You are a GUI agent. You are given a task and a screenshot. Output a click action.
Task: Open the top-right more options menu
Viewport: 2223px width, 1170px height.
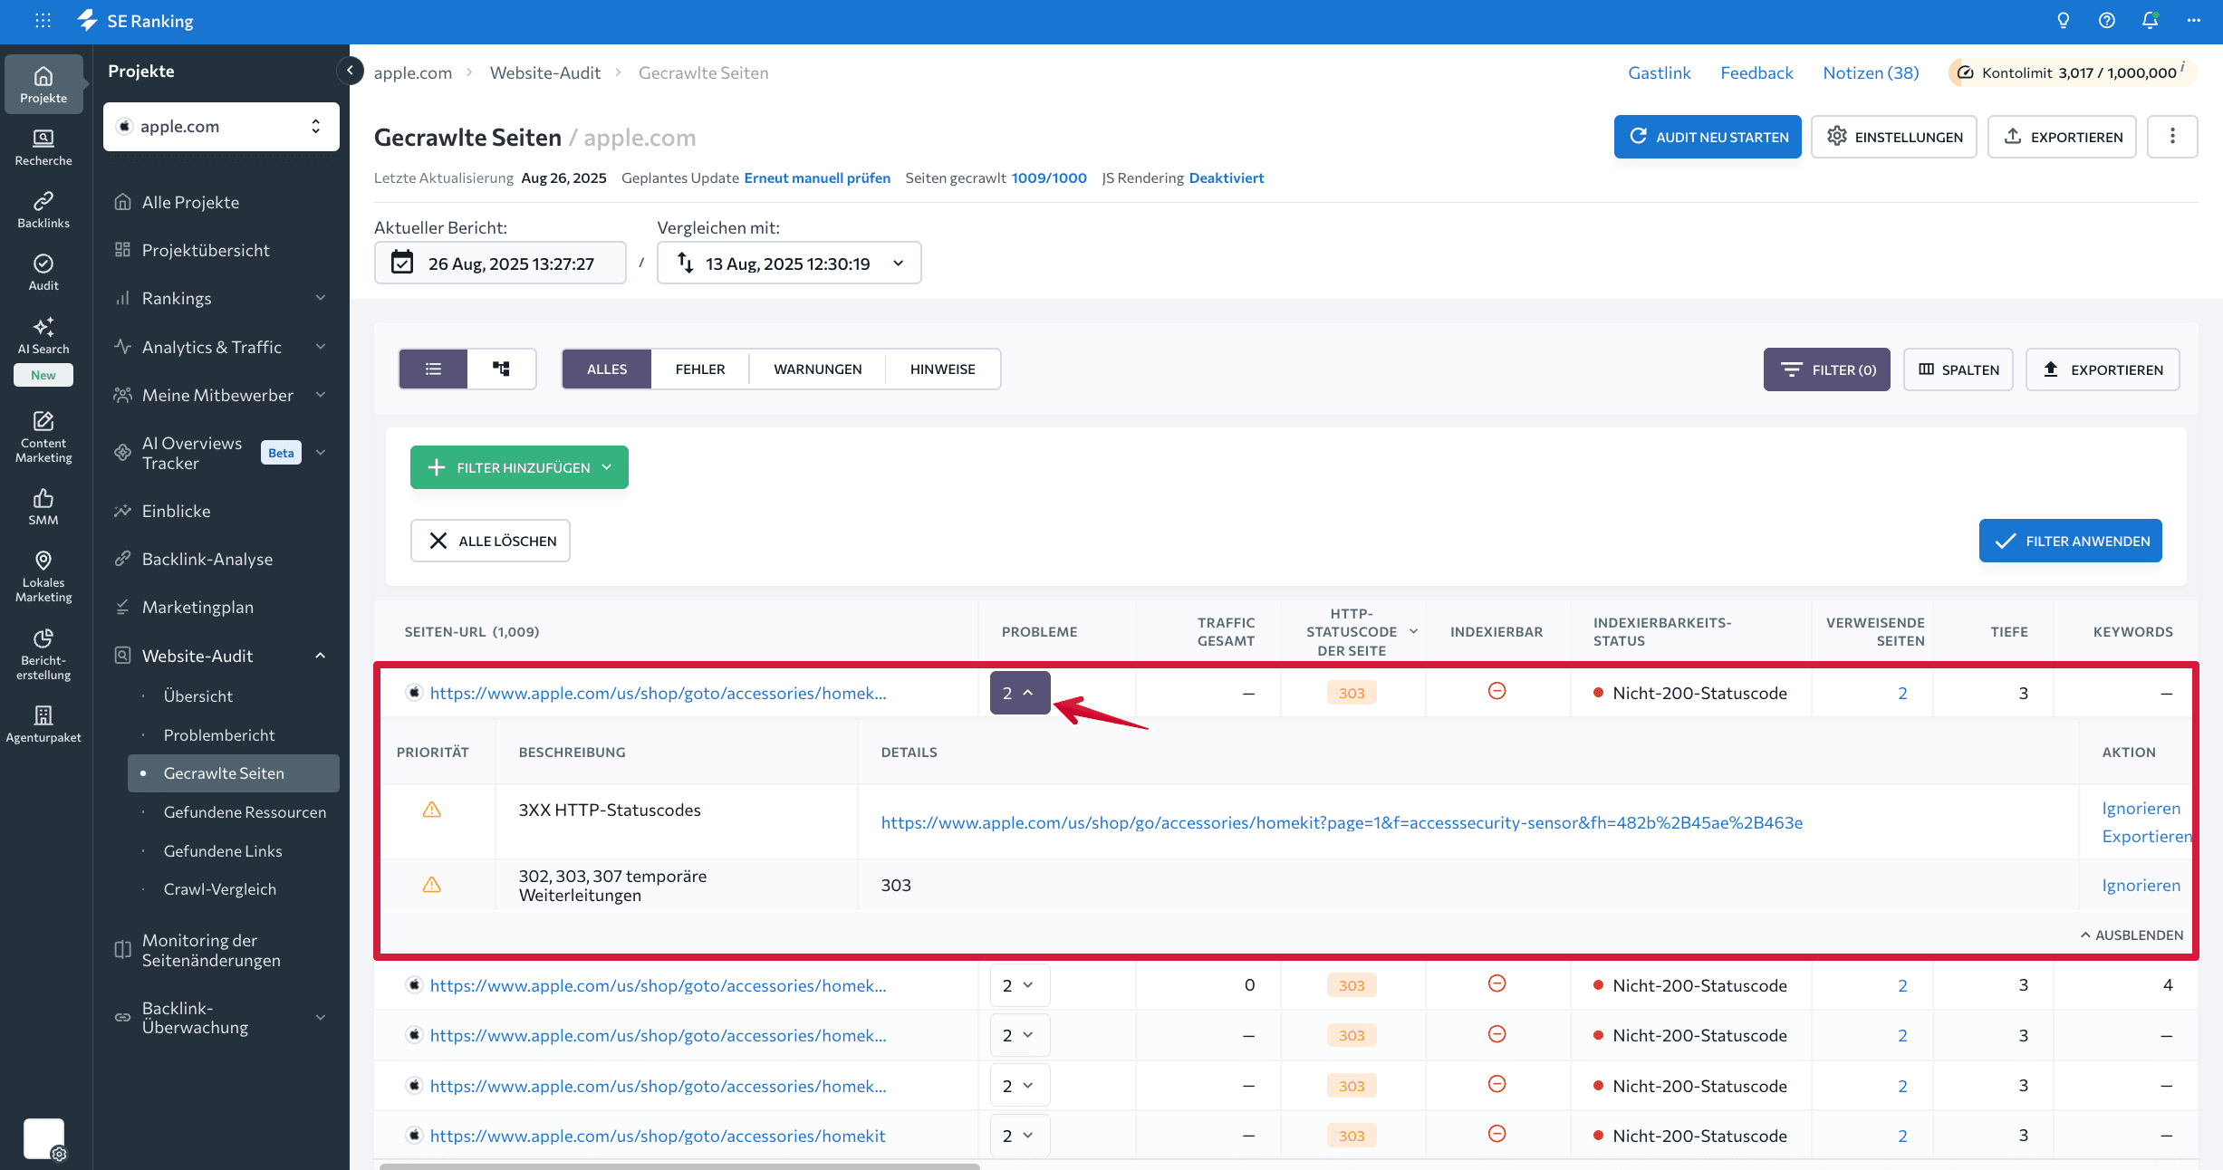coord(2194,20)
